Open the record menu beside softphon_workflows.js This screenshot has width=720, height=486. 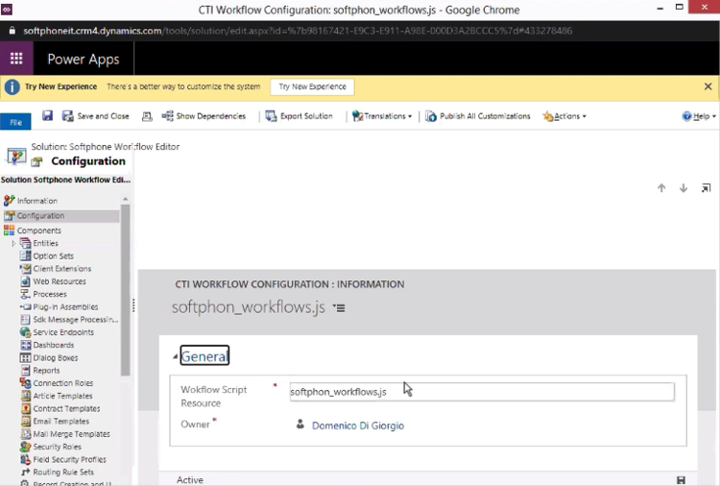(339, 307)
